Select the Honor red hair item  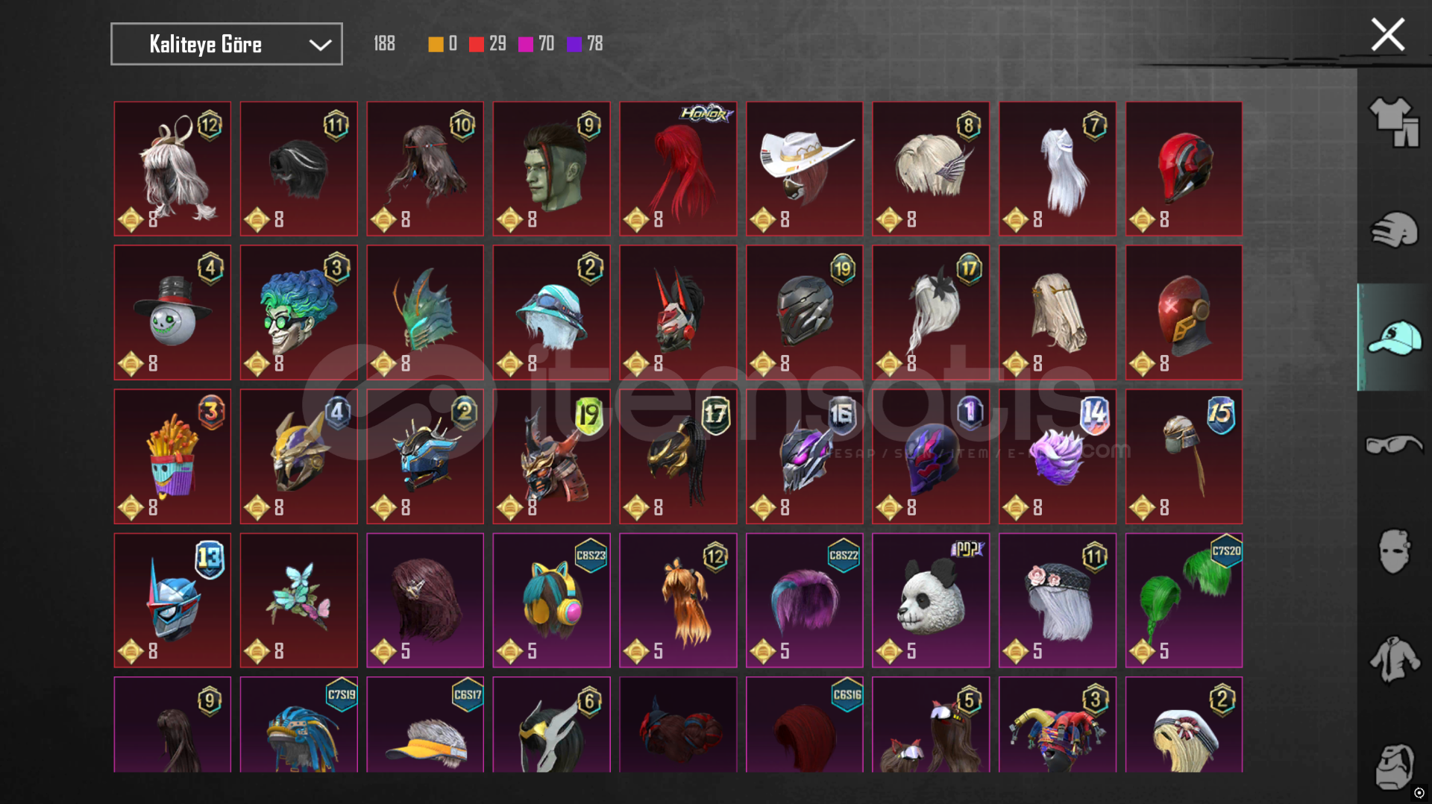(x=678, y=169)
